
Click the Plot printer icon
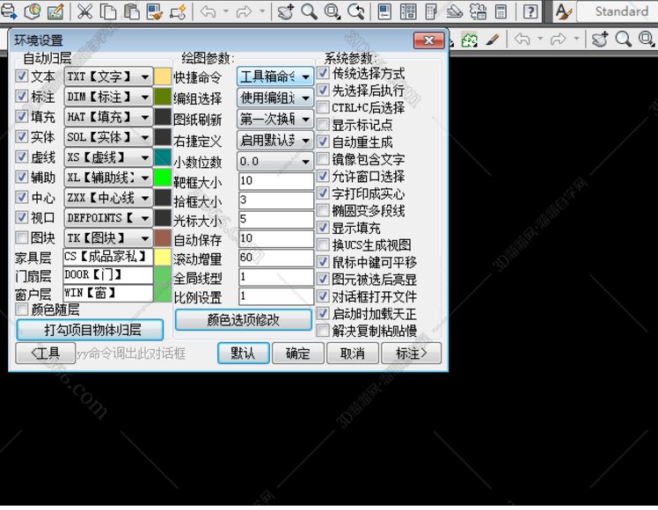point(9,11)
